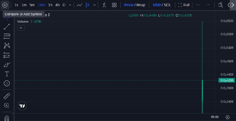Select the patterns drawing tool

tap(7, 46)
